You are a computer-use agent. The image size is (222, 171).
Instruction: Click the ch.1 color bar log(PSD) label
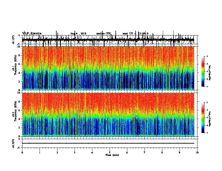tap(210, 73)
